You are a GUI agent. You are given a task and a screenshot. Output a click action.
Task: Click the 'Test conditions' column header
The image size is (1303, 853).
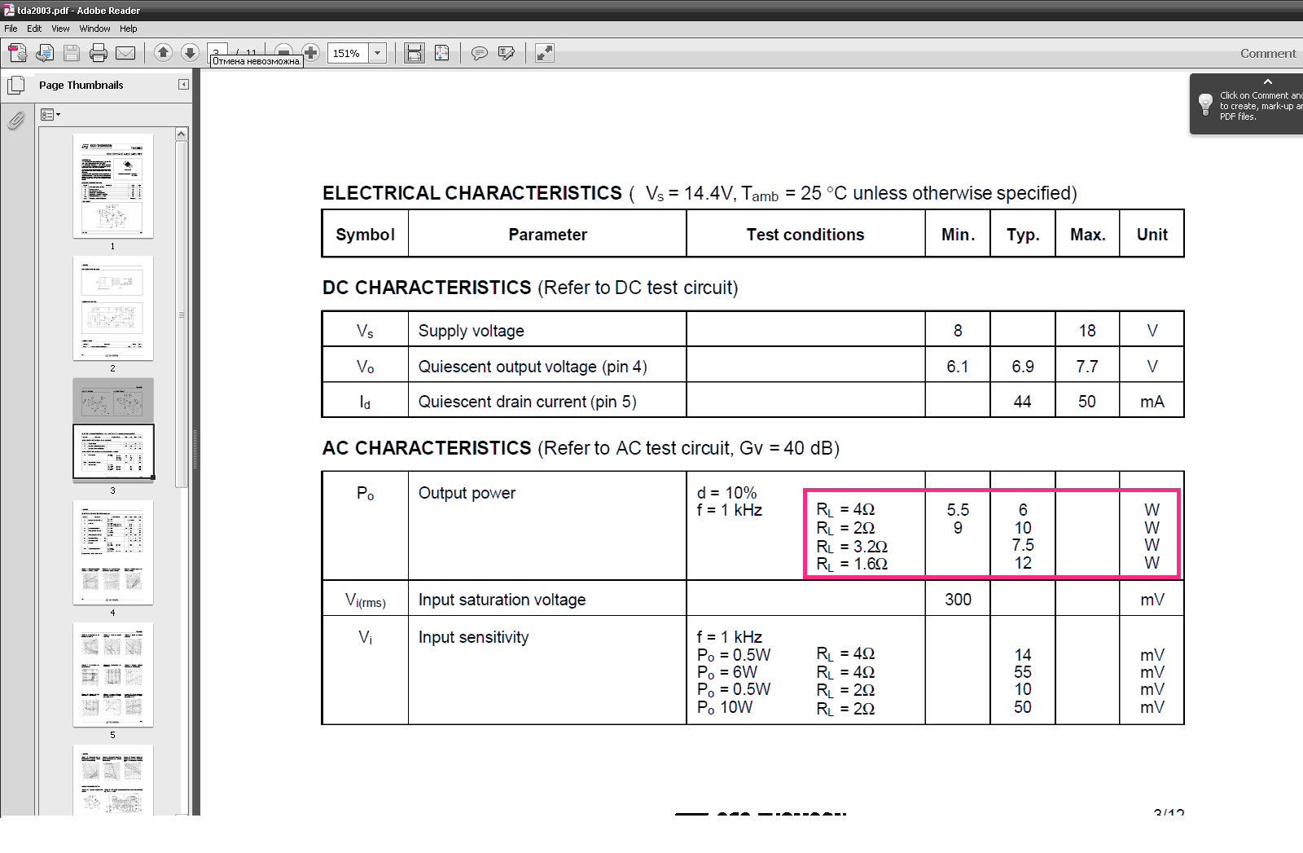[805, 235]
